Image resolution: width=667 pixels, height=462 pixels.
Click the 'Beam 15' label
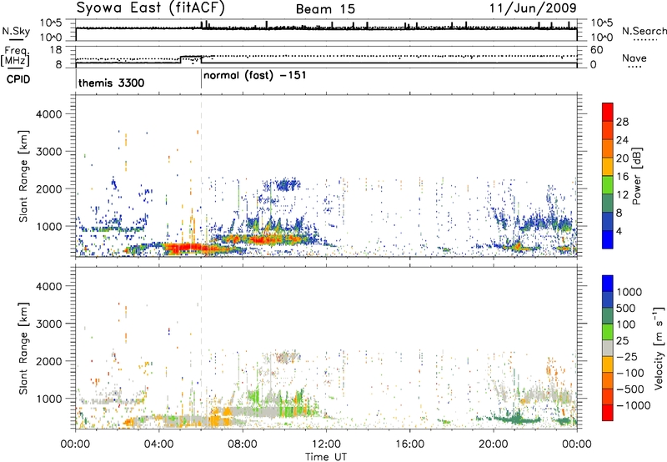click(325, 9)
